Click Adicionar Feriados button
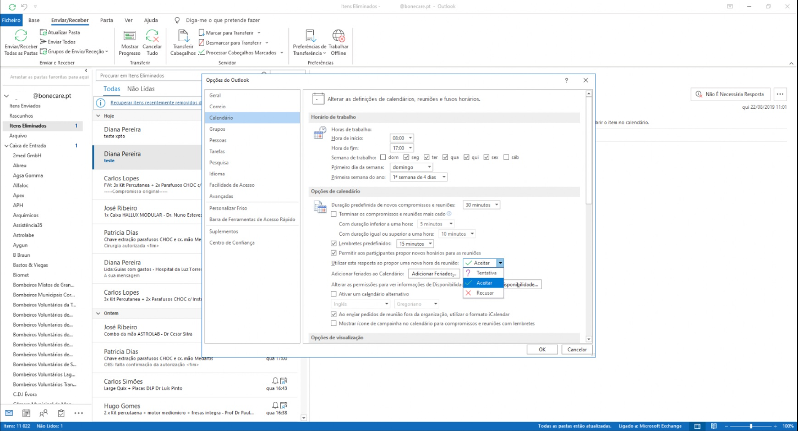Viewport: 798px width, 431px height. click(434, 274)
